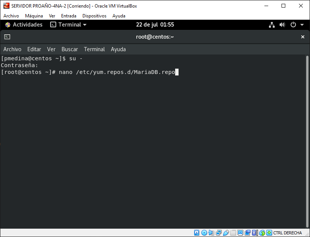
Task: Click the Contraseña: prompt line
Action: [19, 65]
